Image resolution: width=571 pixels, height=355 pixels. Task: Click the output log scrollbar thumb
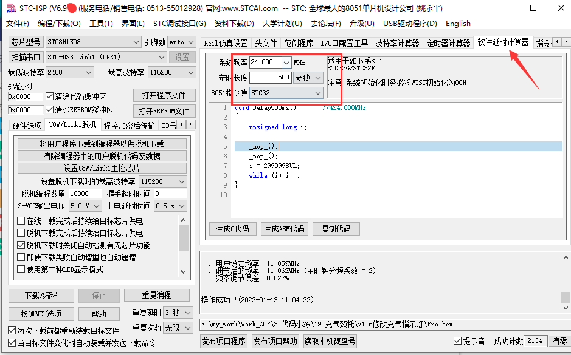(566, 297)
